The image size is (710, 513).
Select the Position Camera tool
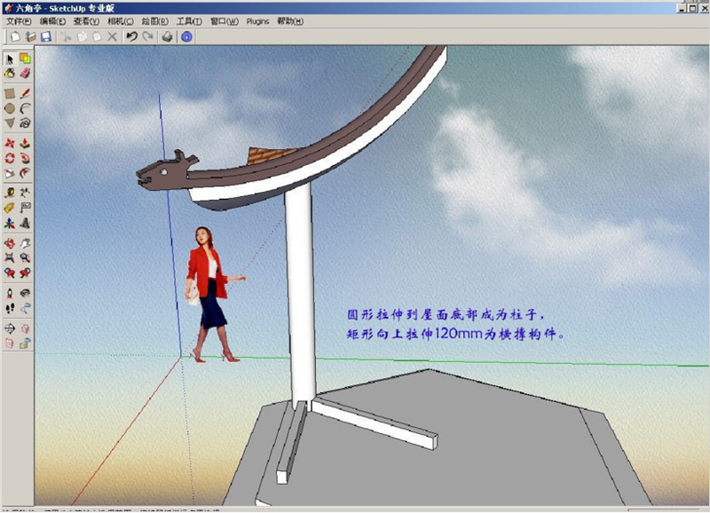click(x=10, y=294)
